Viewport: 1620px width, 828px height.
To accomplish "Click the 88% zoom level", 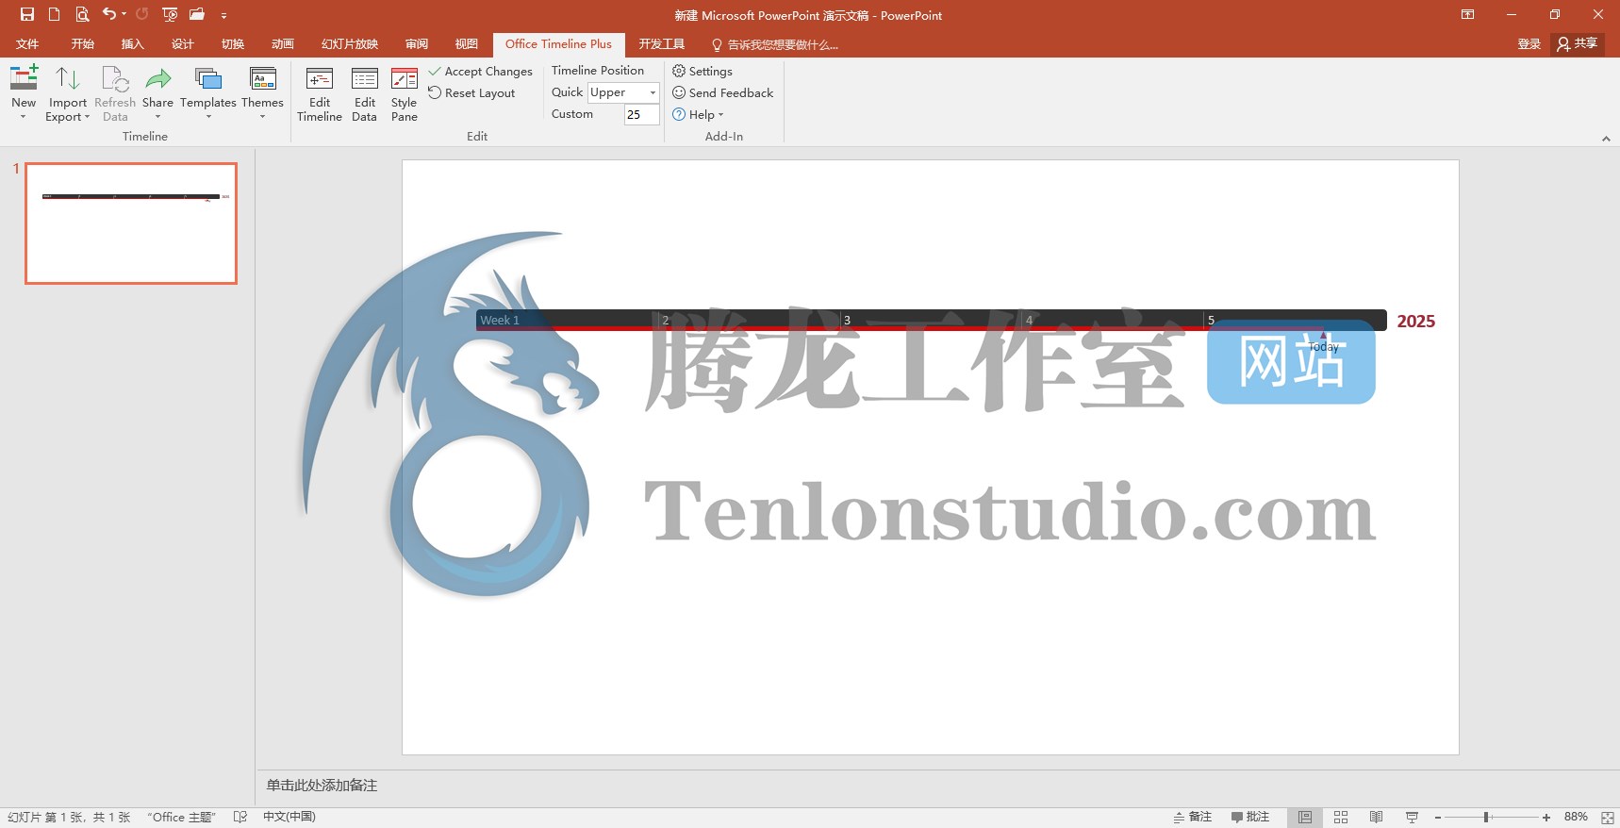I will click(1576, 817).
